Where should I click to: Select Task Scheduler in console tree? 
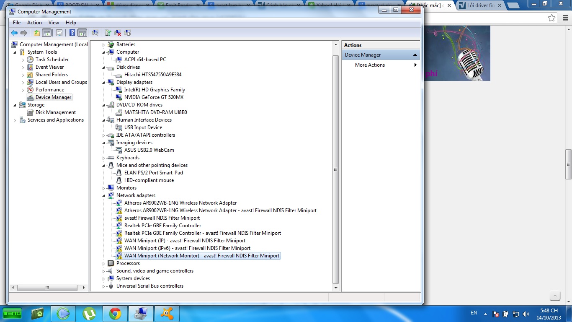(52, 60)
